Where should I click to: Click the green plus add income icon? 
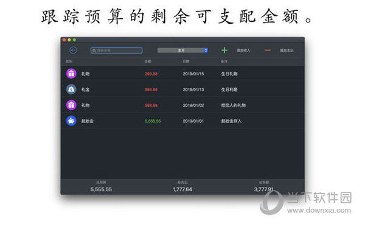(224, 50)
